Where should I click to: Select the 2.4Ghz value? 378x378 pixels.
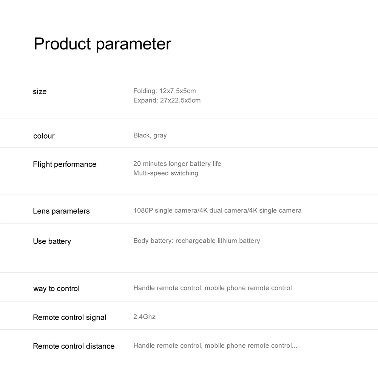pos(144,317)
